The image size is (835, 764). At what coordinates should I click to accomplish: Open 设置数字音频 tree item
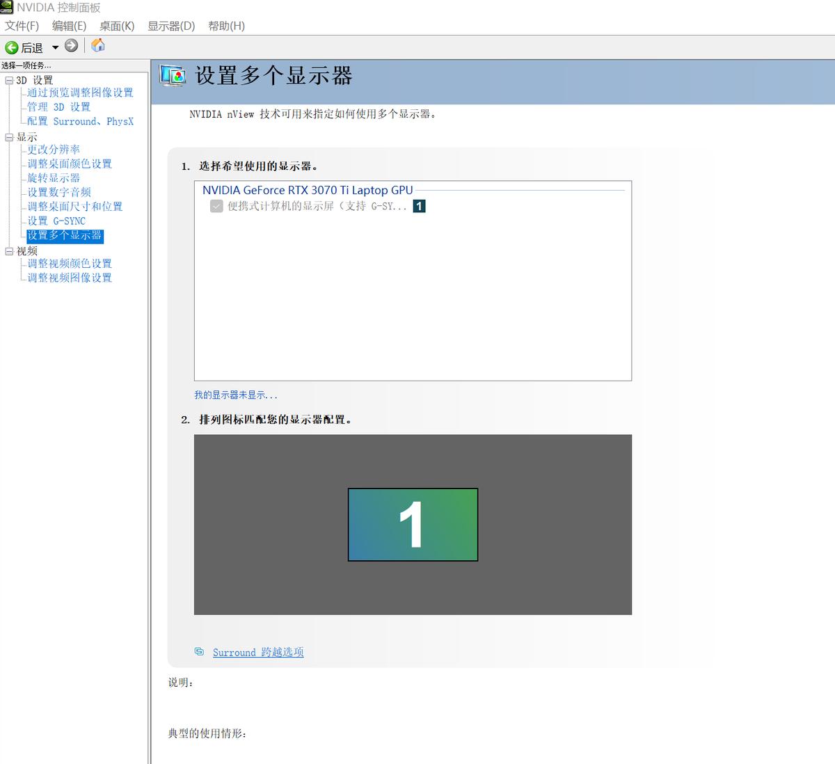(59, 192)
